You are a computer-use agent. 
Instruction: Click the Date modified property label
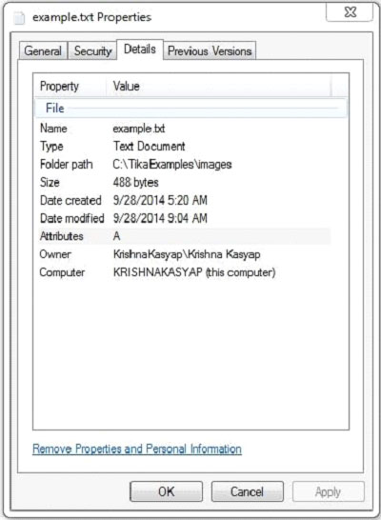click(72, 218)
